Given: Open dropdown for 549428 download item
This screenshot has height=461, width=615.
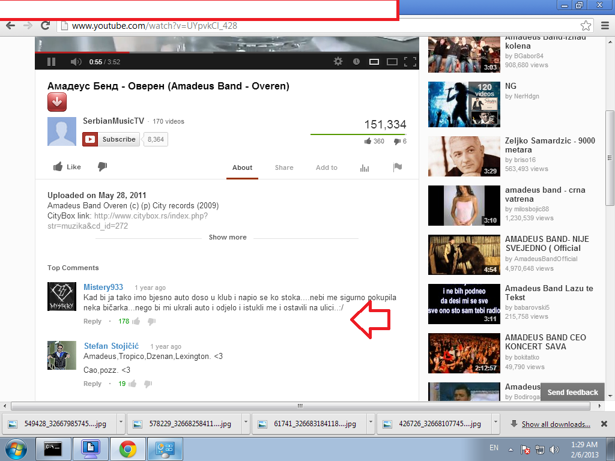Looking at the screenshot, I should tap(121, 423).
